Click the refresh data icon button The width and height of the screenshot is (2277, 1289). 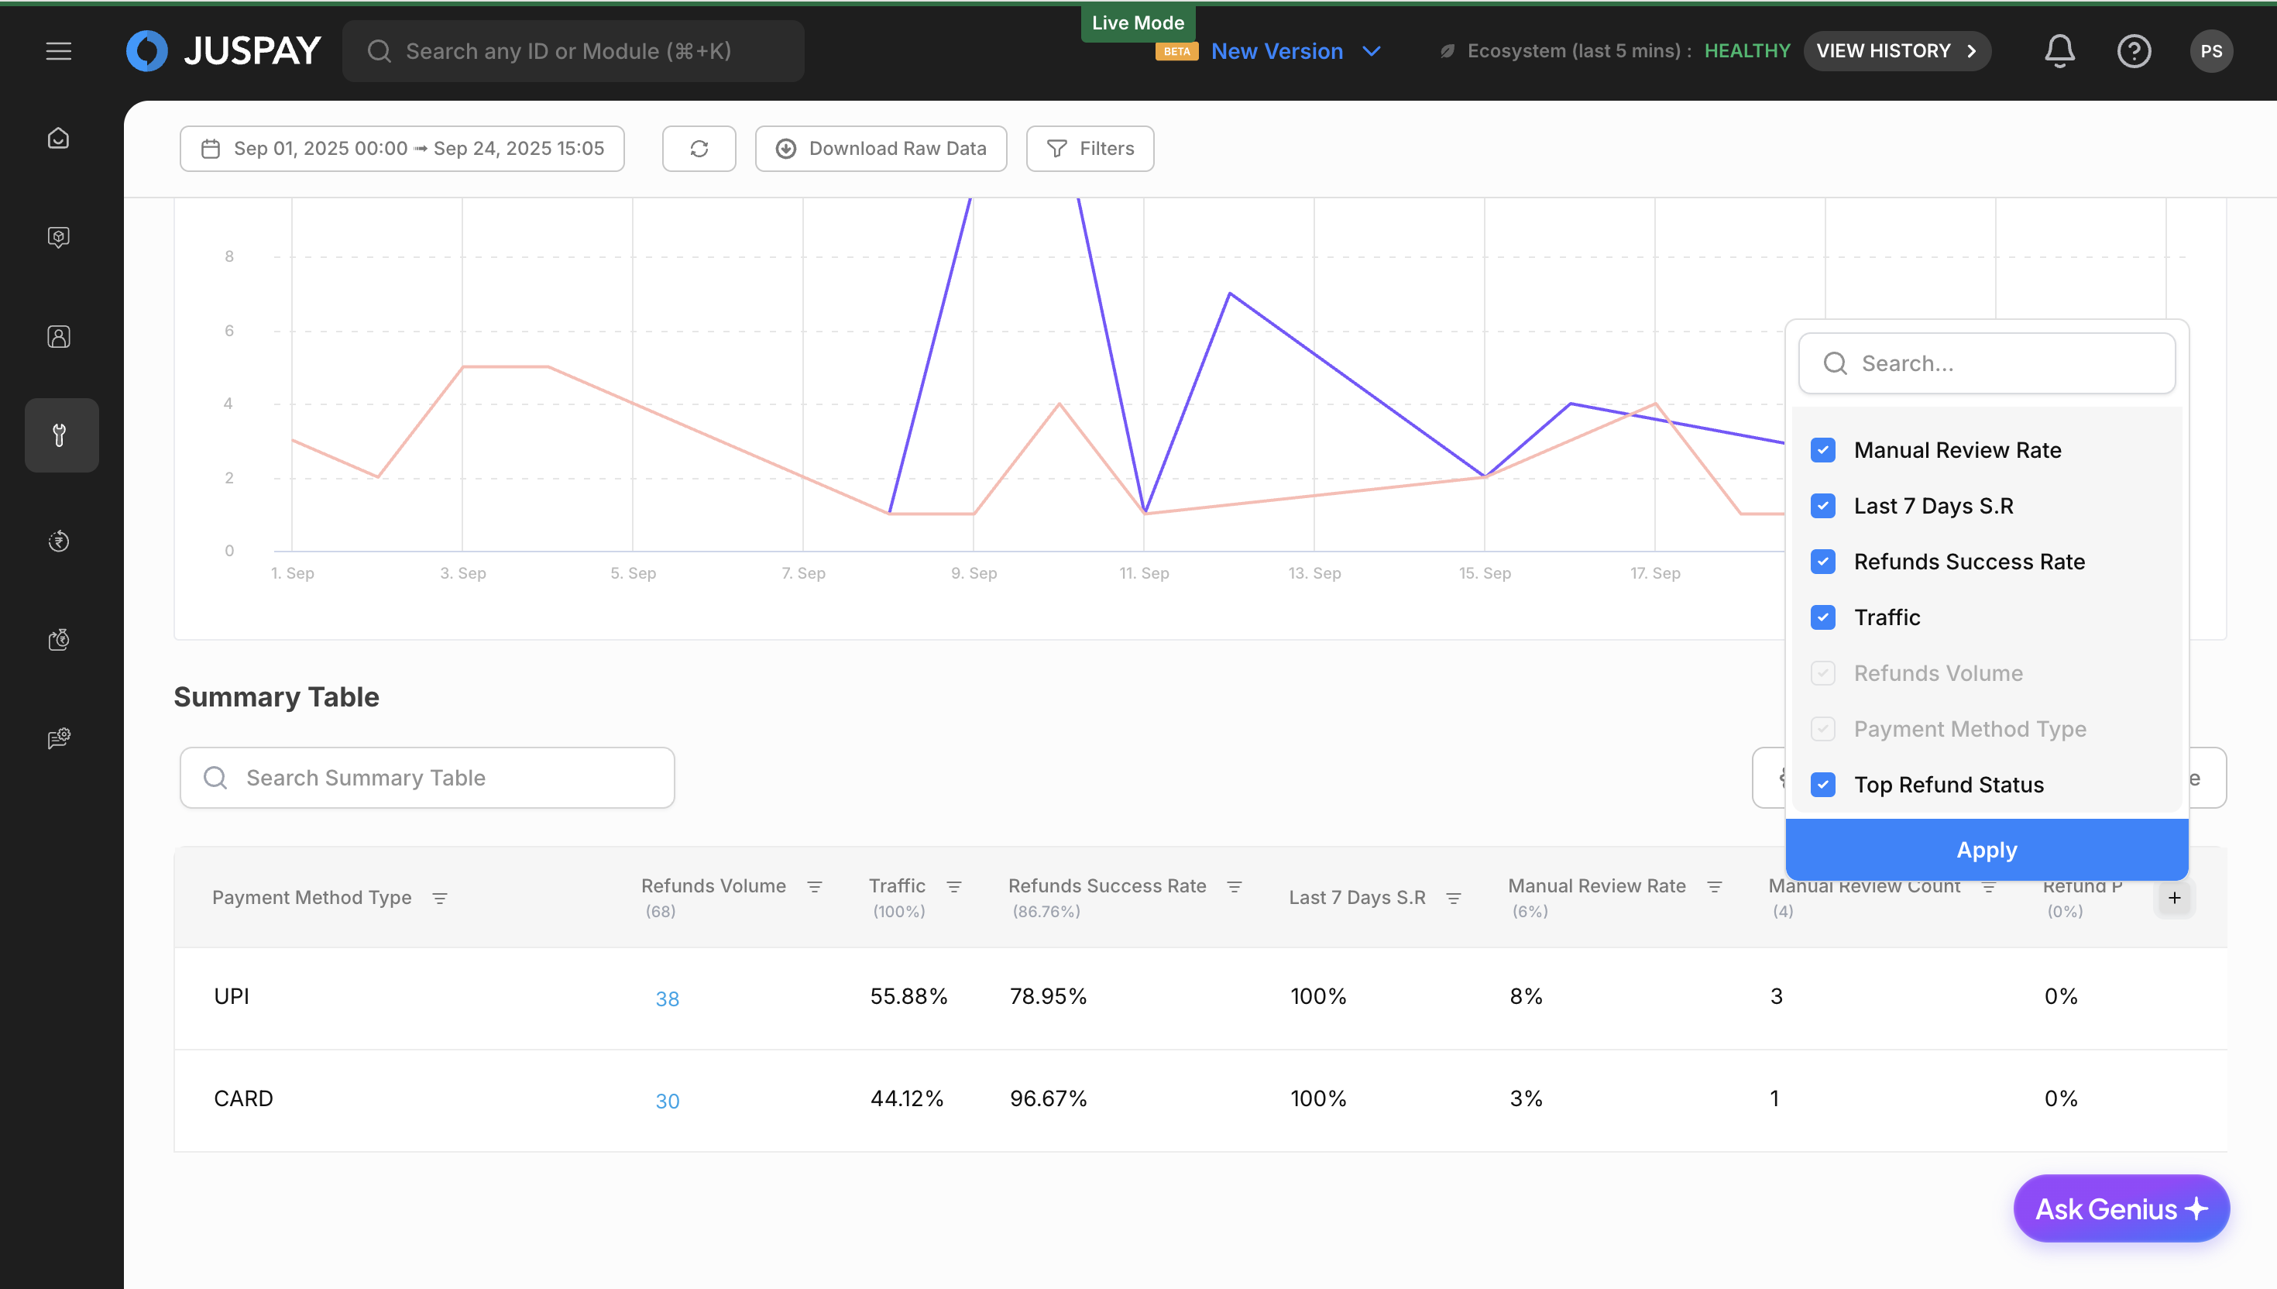pyautogui.click(x=699, y=149)
